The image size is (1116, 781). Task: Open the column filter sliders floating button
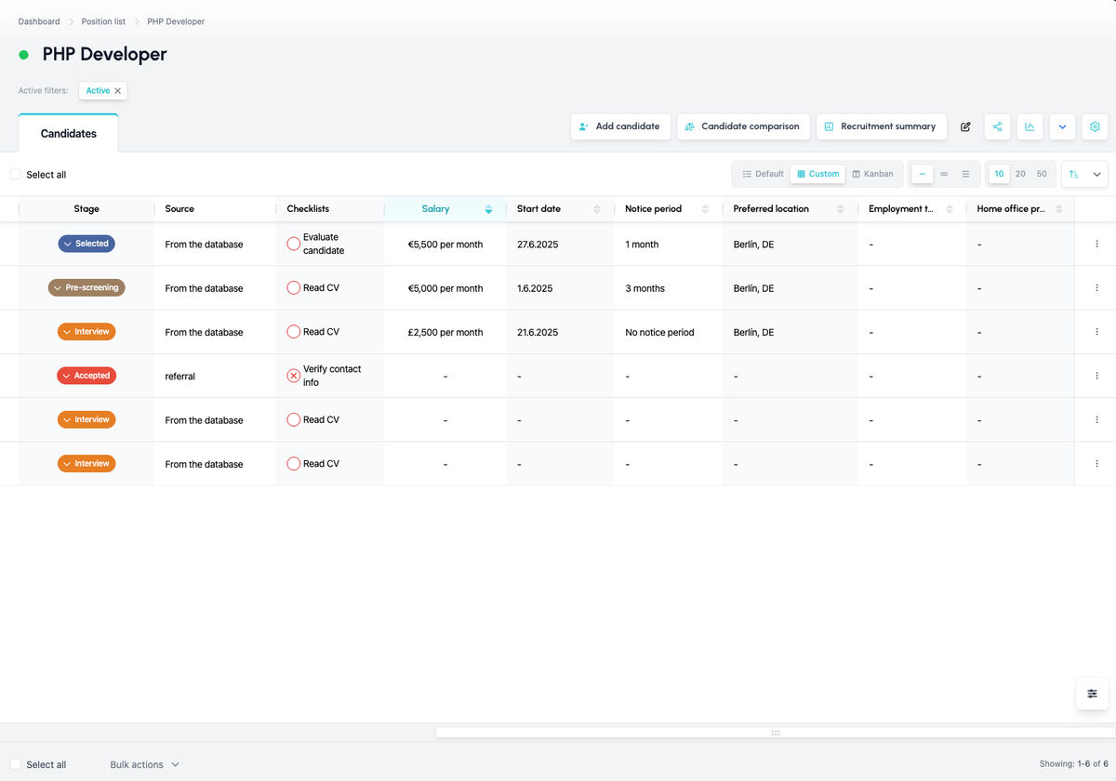coord(1092,694)
